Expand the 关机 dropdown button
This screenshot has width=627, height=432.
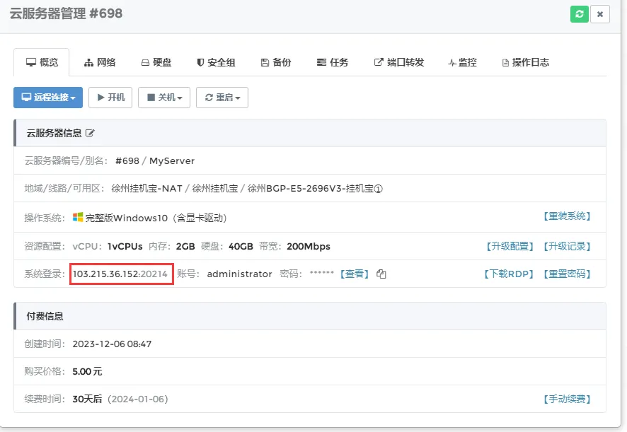164,98
